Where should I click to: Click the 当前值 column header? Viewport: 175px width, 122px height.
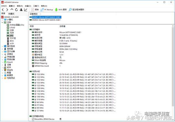[x=62, y=26]
